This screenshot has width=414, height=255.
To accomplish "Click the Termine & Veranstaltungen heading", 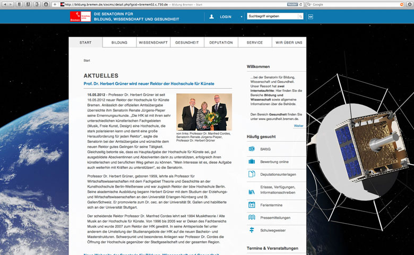I will 272,248.
